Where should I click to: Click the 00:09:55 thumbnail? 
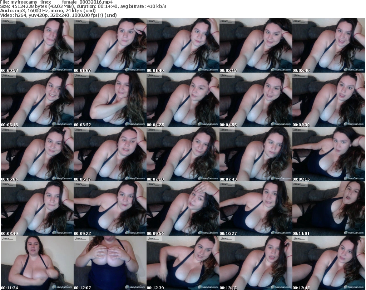click(183, 208)
